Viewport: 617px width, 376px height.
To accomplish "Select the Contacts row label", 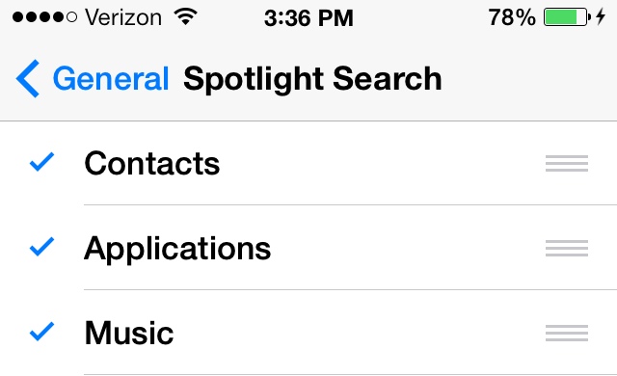I will (x=152, y=163).
